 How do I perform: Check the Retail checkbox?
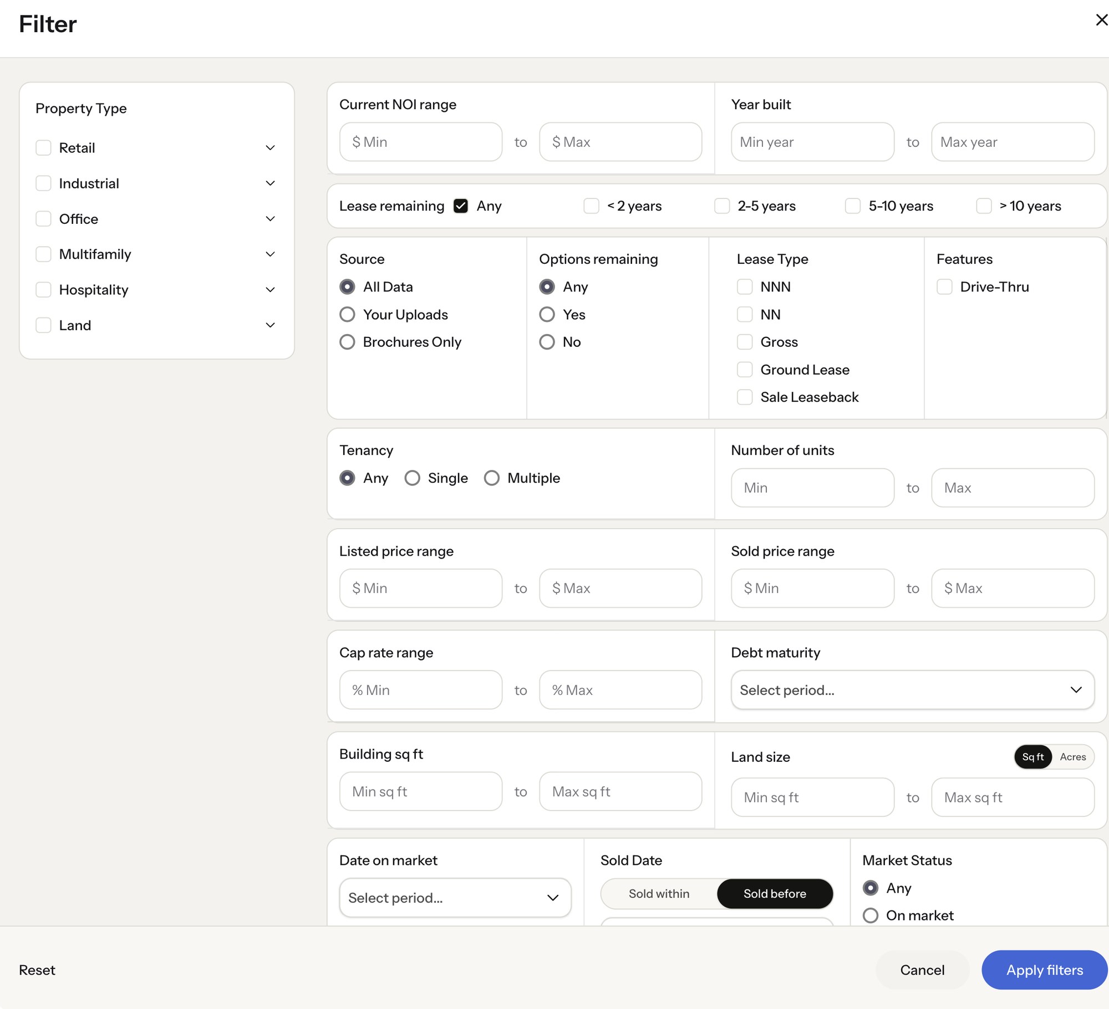click(43, 148)
